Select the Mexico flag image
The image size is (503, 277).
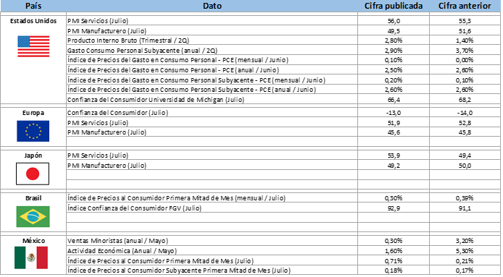click(31, 257)
